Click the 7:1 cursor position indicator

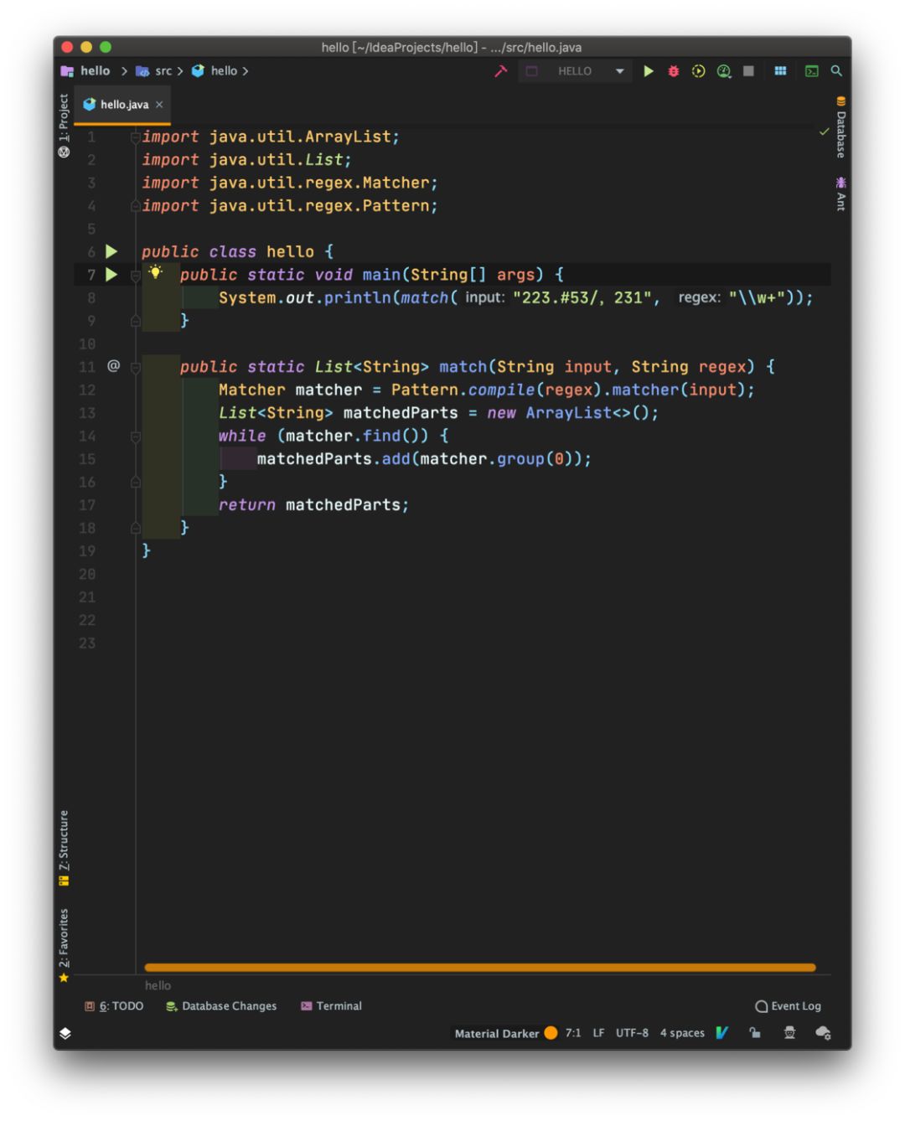pos(573,1033)
